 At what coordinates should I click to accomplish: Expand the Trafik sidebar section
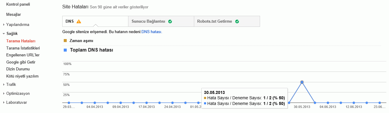click(4, 84)
